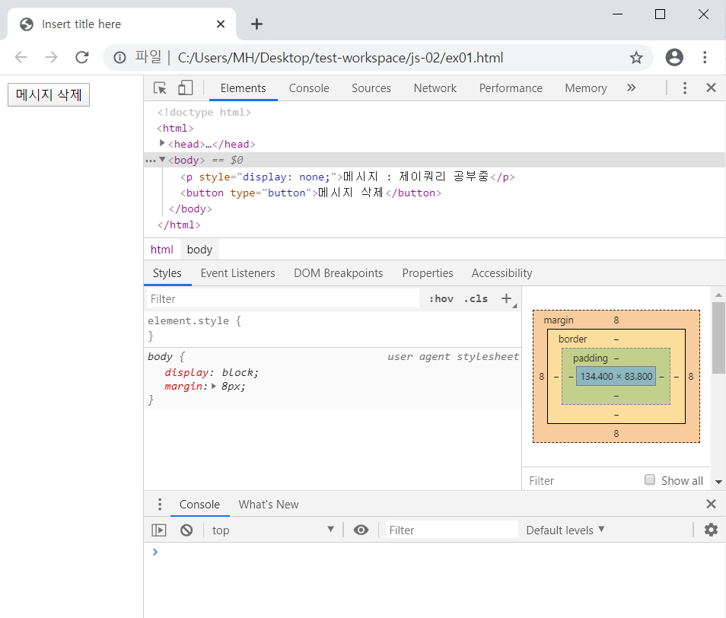This screenshot has height=618, width=726.
Task: Select the p style display none element line
Action: 347,177
